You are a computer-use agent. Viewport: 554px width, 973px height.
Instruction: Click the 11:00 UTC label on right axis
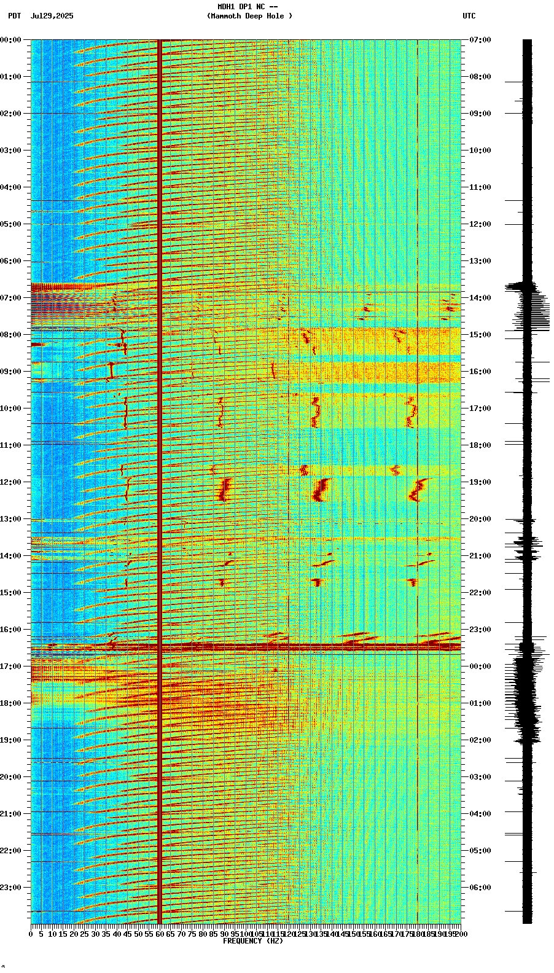click(x=480, y=187)
